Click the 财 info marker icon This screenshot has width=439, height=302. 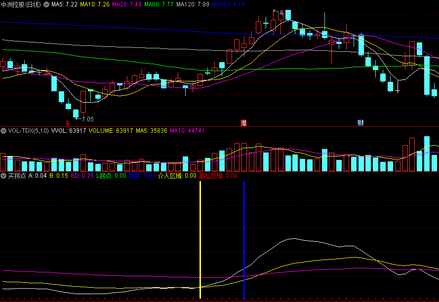click(360, 123)
